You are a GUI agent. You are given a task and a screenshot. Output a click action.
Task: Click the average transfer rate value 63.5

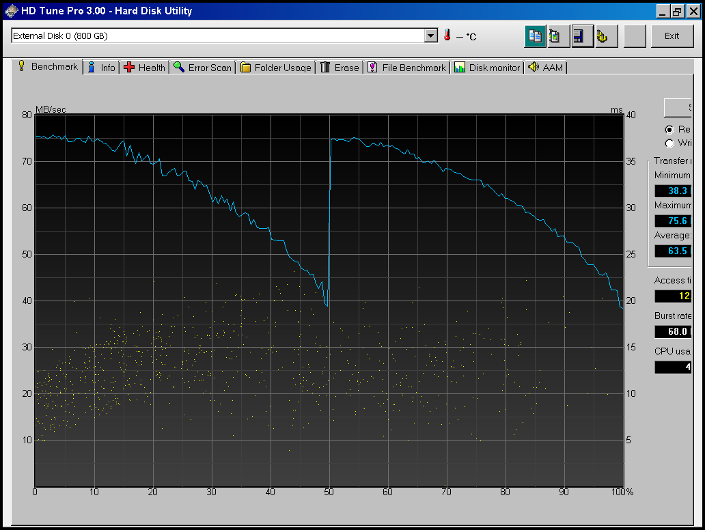coord(673,251)
